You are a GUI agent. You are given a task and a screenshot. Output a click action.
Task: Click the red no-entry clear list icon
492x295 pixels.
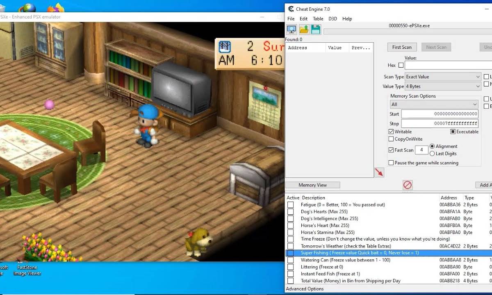point(408,185)
